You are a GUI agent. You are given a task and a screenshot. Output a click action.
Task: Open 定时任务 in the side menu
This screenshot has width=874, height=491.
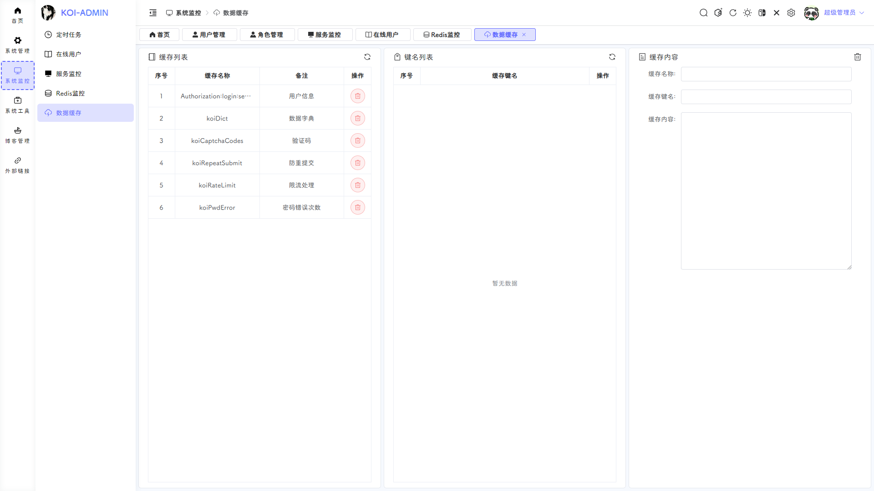point(68,35)
